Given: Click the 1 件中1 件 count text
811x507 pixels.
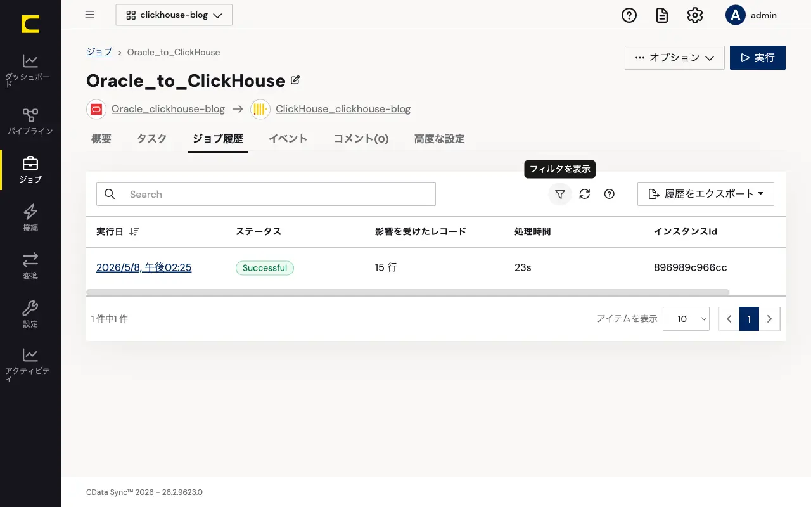Looking at the screenshot, I should 110,319.
